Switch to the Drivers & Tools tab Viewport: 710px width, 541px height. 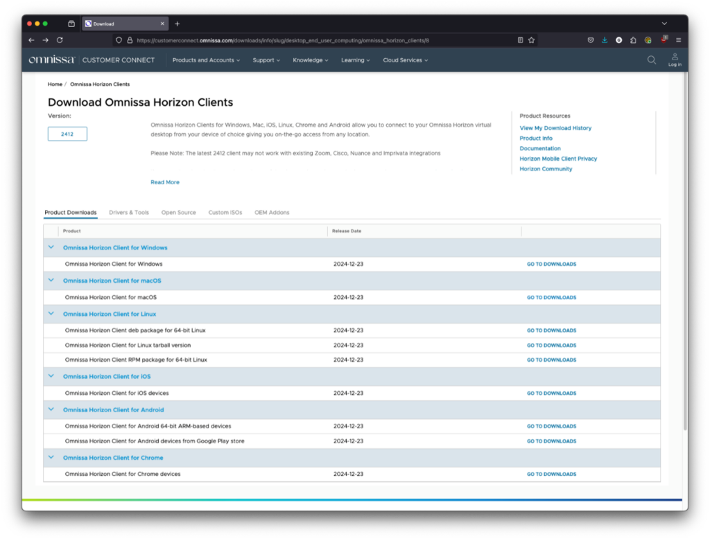click(129, 213)
